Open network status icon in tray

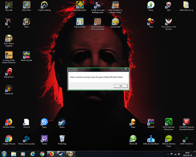[x=175, y=154]
